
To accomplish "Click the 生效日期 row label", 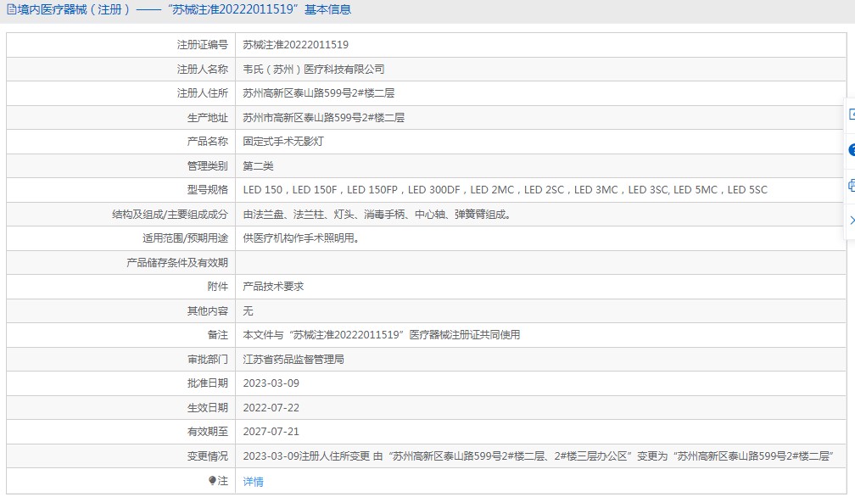I will coord(207,407).
